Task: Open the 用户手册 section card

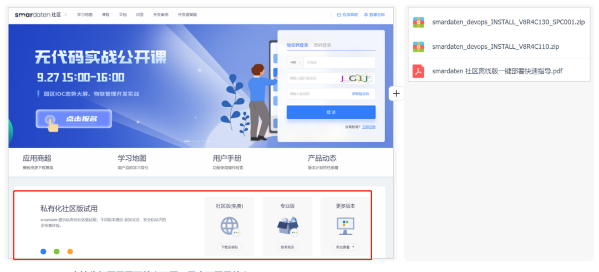Action: tap(228, 162)
